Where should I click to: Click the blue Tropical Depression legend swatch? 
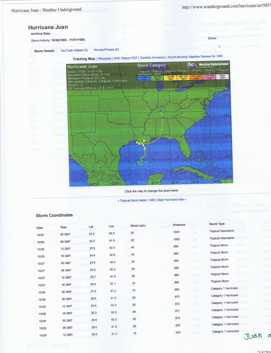(144, 78)
